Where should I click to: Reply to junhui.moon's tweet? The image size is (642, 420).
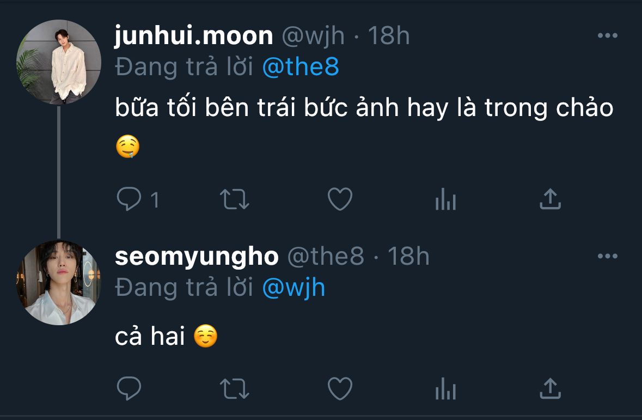129,200
